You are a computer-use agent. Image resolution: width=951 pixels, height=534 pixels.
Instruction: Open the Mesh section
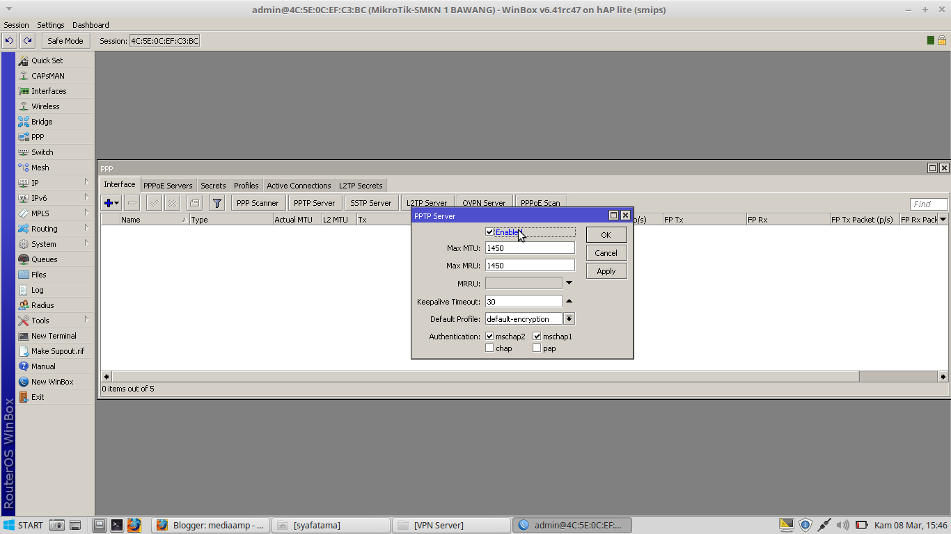coord(55,168)
